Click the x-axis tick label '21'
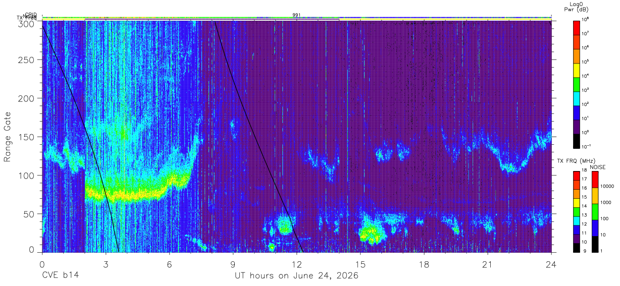 (x=488, y=264)
